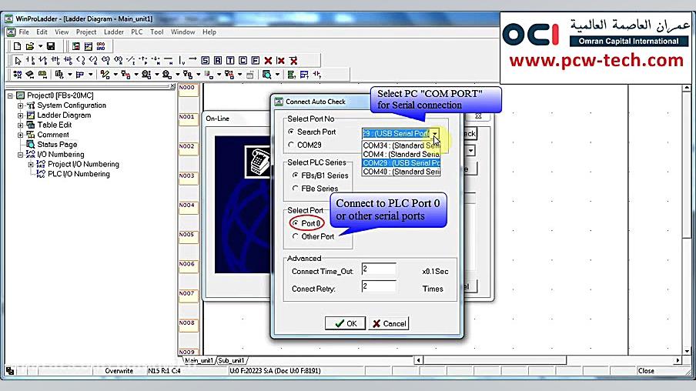Pick COM34 from the port list
The image size is (696, 391).
[401, 145]
